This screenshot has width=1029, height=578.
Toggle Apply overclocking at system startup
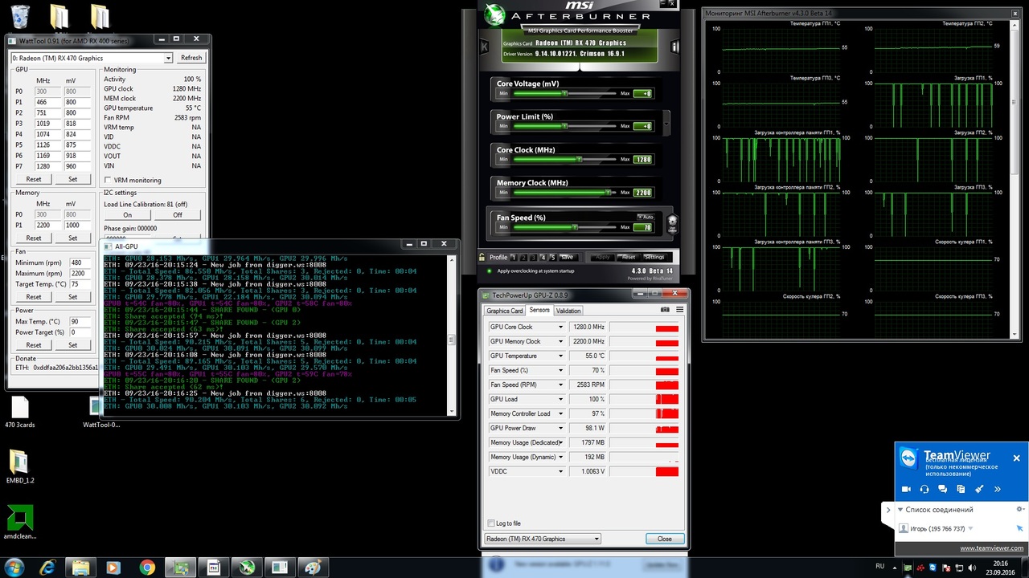(490, 271)
